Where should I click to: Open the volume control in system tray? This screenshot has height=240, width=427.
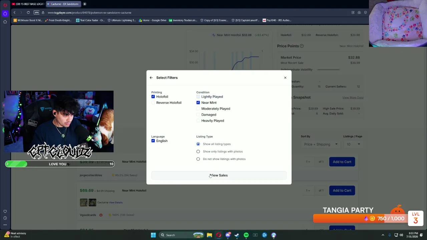pos(401,235)
